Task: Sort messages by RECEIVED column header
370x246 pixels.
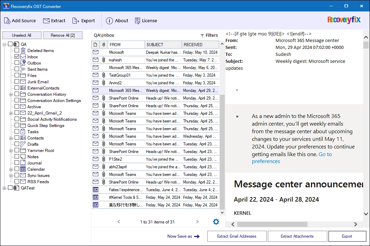Action: [200, 44]
